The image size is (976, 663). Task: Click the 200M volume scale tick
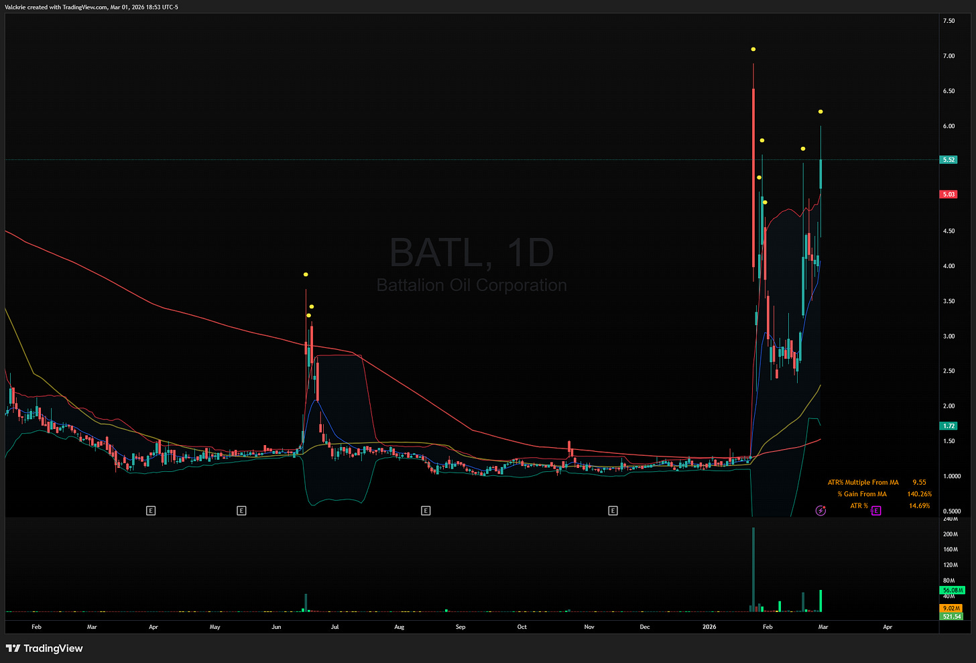point(950,534)
